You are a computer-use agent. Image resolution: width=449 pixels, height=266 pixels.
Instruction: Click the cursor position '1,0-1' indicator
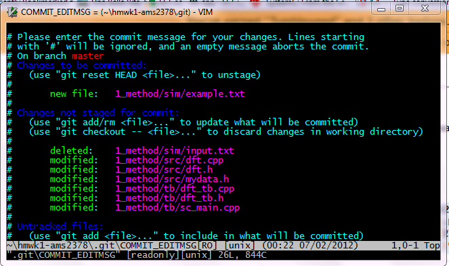(x=404, y=246)
